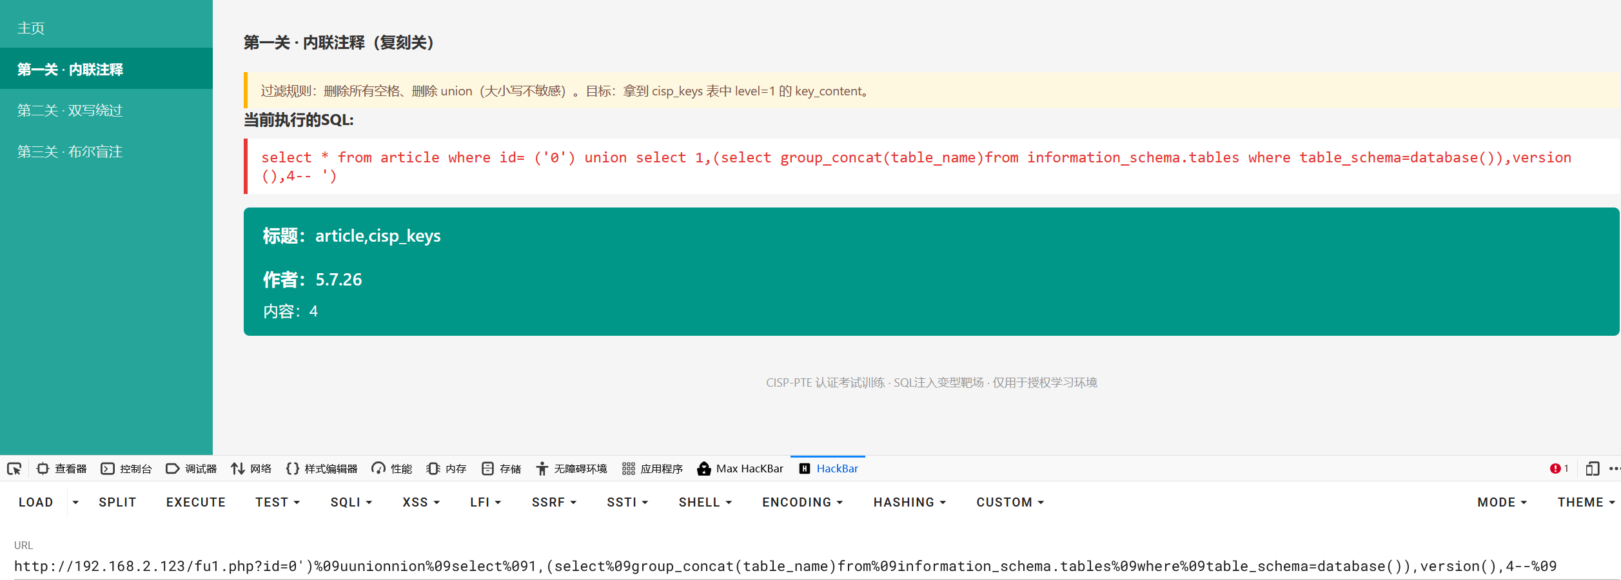
Task: Open the Inspector (查看器) panel
Action: (62, 469)
